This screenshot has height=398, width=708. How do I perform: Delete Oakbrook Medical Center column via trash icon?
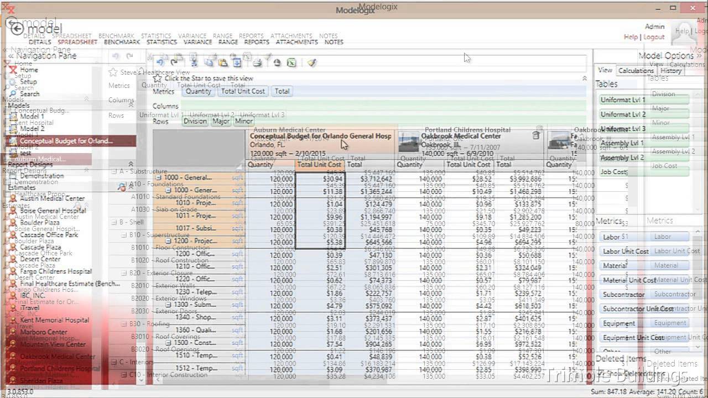point(535,135)
